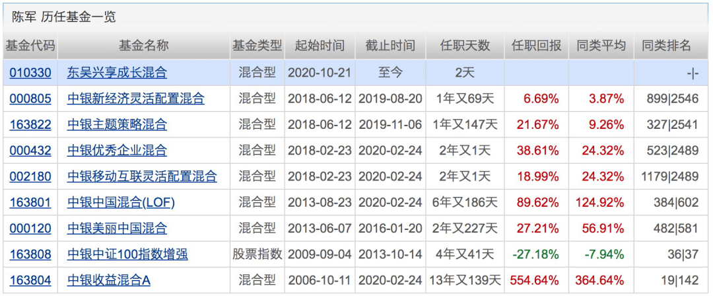Select the tenure cell 2天
Image resolution: width=713 pixels, height=298 pixels.
point(465,72)
